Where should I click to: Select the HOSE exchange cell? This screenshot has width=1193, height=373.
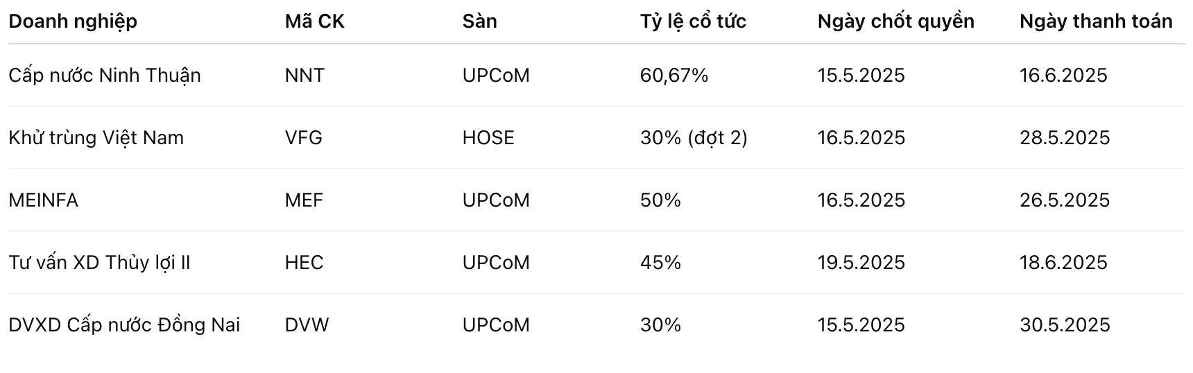[x=488, y=137]
